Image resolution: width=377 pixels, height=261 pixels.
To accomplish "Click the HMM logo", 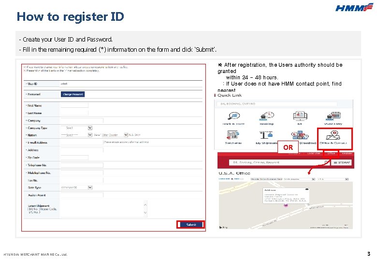I will tap(354, 7).
